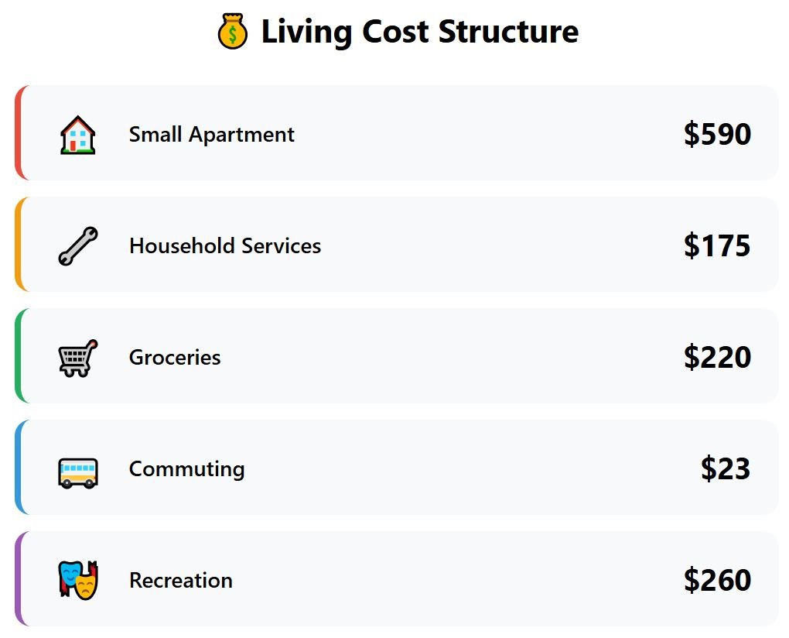This screenshot has width=789, height=638.
Task: Click the house icon for Small Apartment
Action: pyautogui.click(x=78, y=135)
